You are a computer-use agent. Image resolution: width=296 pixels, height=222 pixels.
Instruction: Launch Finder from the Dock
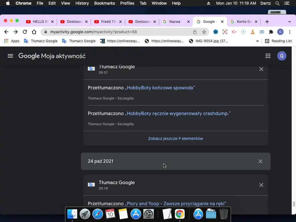pyautogui.click(x=72, y=214)
